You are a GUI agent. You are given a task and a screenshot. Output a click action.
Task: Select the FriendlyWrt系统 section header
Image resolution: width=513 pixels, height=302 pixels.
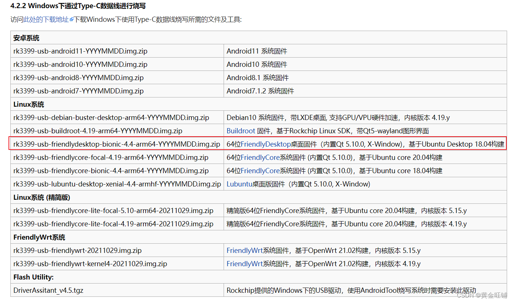[39, 237]
